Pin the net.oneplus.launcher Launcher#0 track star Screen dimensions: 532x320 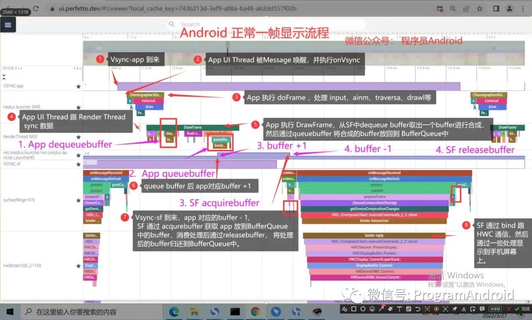pos(78,155)
